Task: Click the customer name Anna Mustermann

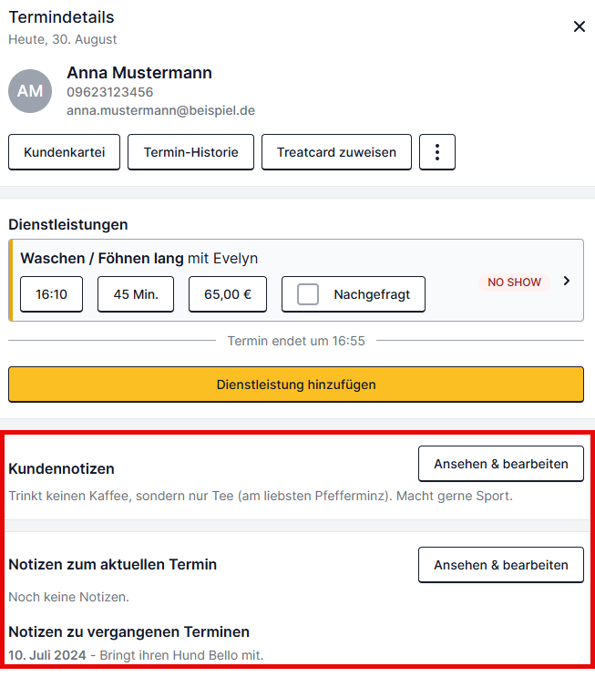Action: [x=139, y=73]
